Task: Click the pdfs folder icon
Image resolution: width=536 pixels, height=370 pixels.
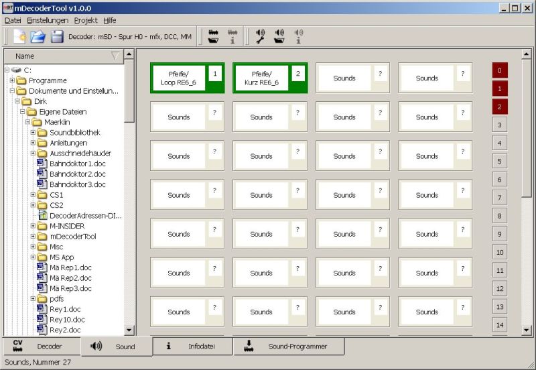Action: pos(42,298)
